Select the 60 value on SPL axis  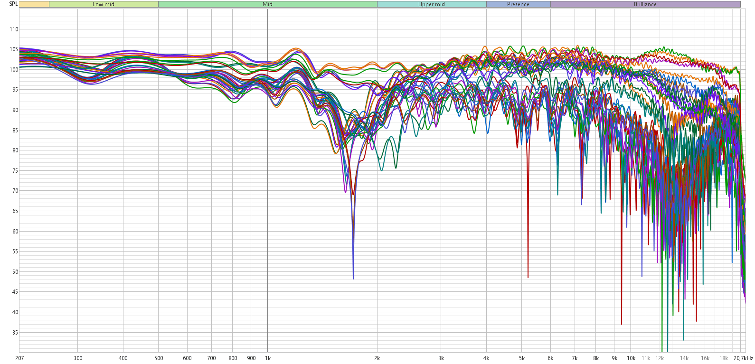(15, 232)
